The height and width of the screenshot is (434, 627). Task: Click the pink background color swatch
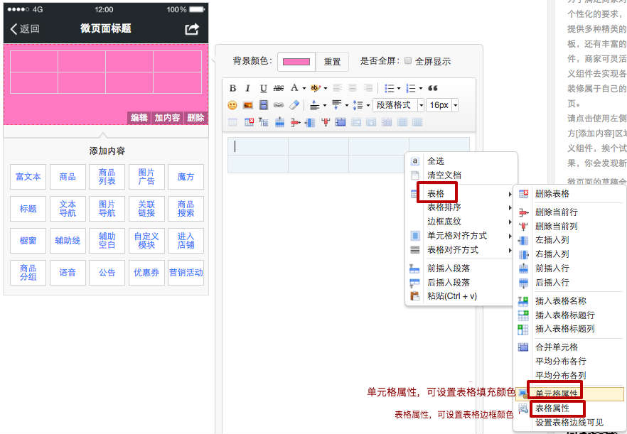click(x=296, y=62)
